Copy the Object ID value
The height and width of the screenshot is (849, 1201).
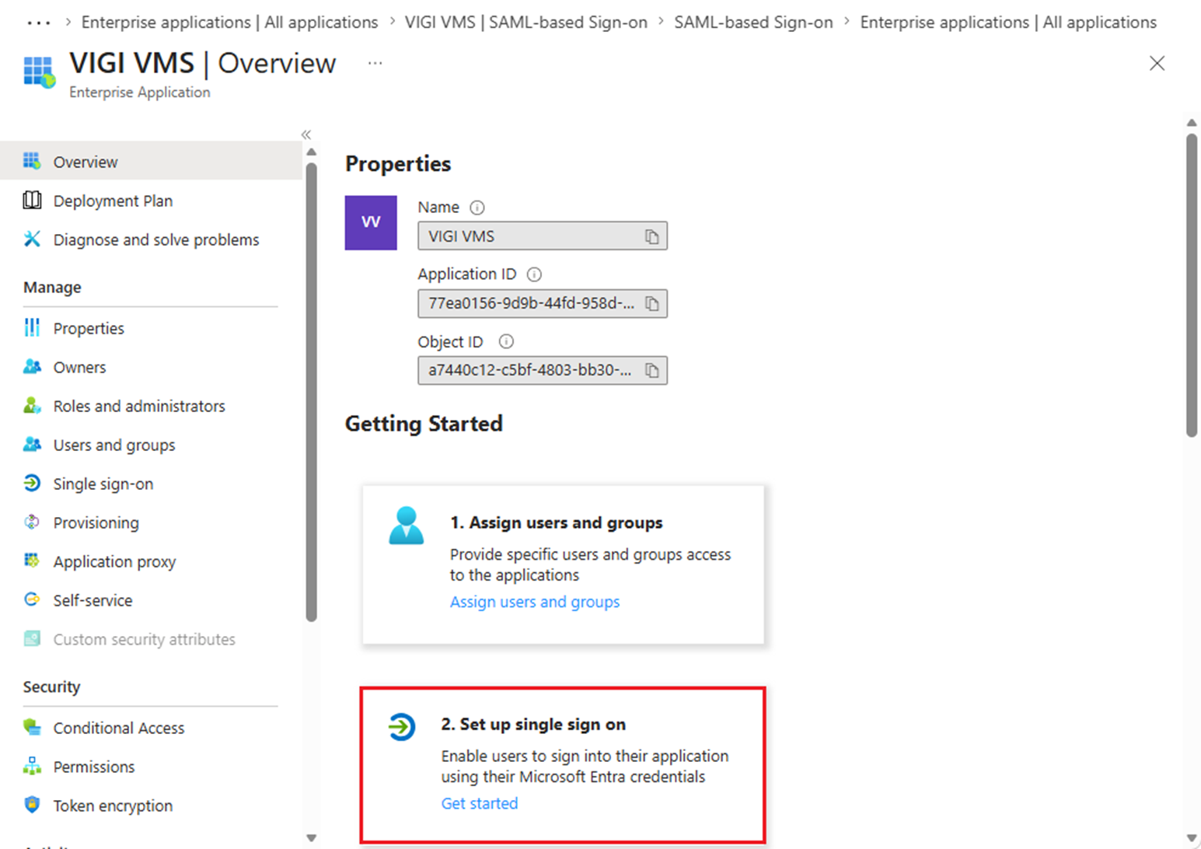(x=652, y=371)
